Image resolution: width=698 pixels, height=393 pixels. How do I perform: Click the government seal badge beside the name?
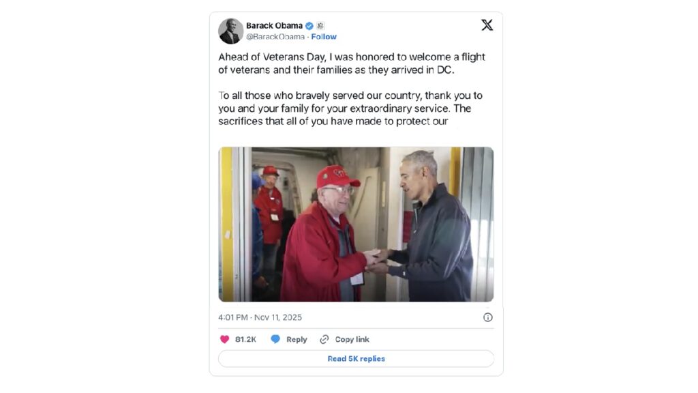pos(320,26)
